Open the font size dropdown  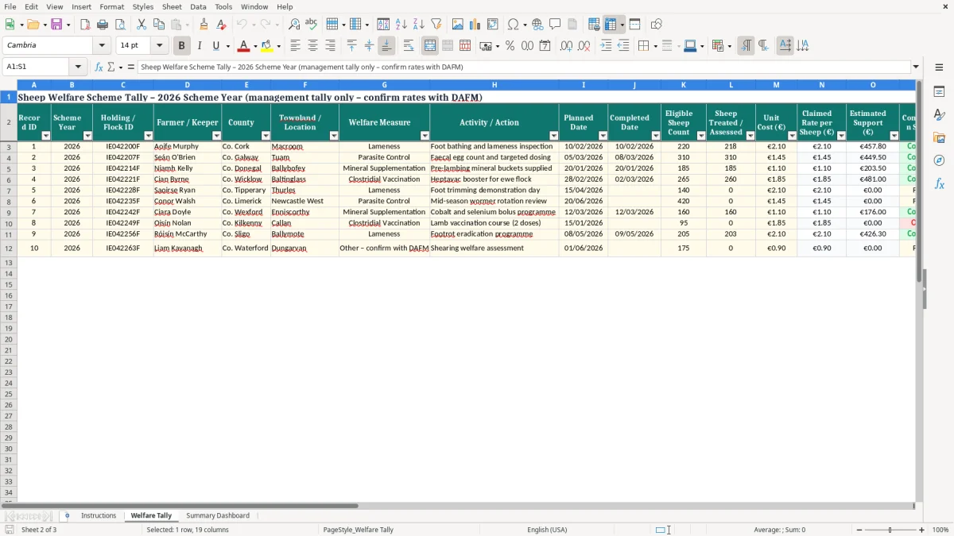click(159, 46)
